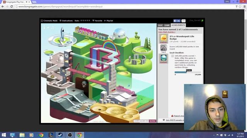247x138 pixels.
Task: Click the Facebook Like button
Action: (177, 21)
